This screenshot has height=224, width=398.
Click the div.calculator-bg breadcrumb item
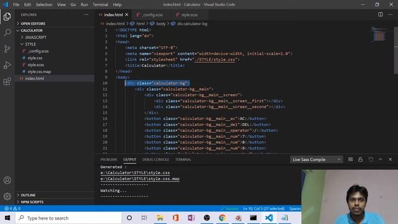tap(192, 24)
